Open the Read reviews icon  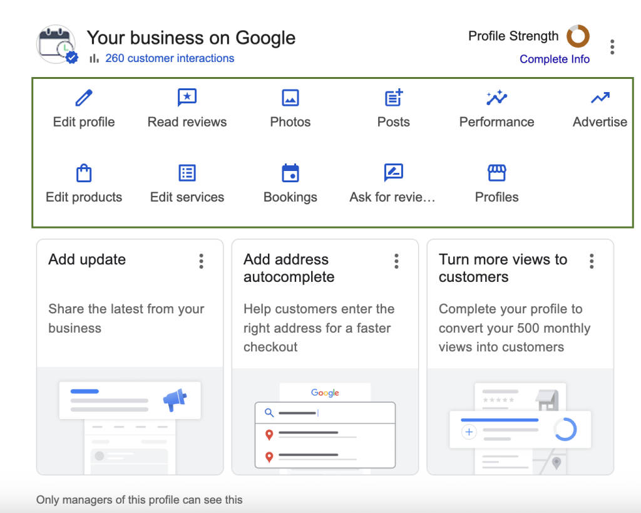[187, 98]
